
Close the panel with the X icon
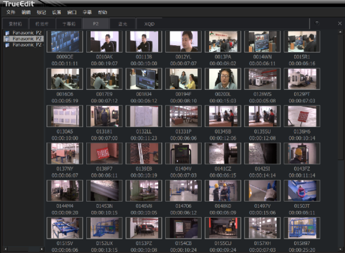(339, 24)
